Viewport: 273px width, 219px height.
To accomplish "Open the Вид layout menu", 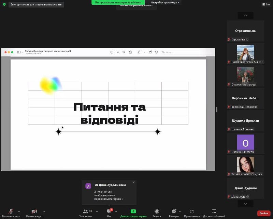I will [x=266, y=4].
